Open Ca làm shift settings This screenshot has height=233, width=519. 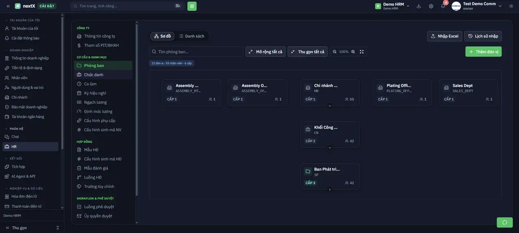(x=103, y=84)
